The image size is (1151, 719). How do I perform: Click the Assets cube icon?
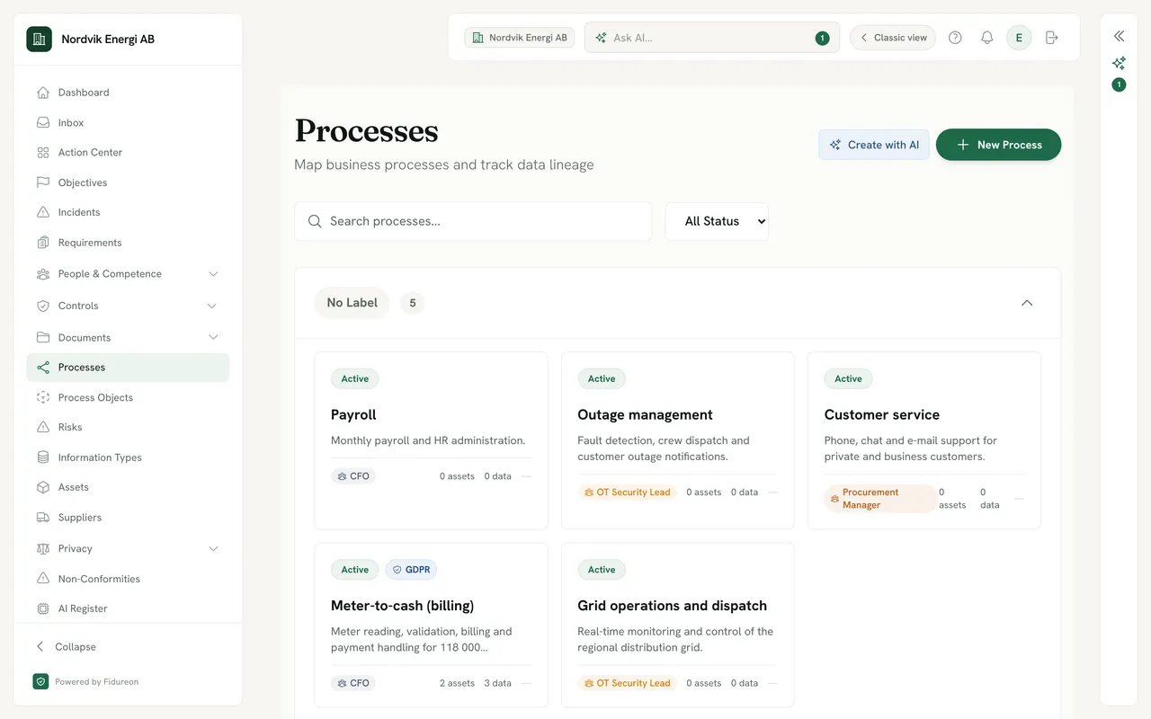coord(42,487)
